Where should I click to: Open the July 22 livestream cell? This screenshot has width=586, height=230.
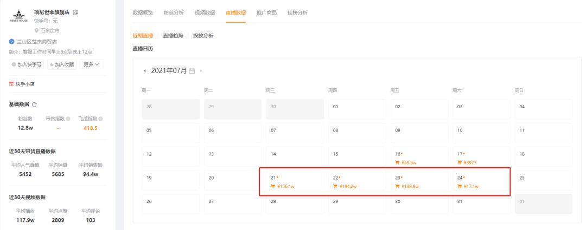[x=356, y=182]
